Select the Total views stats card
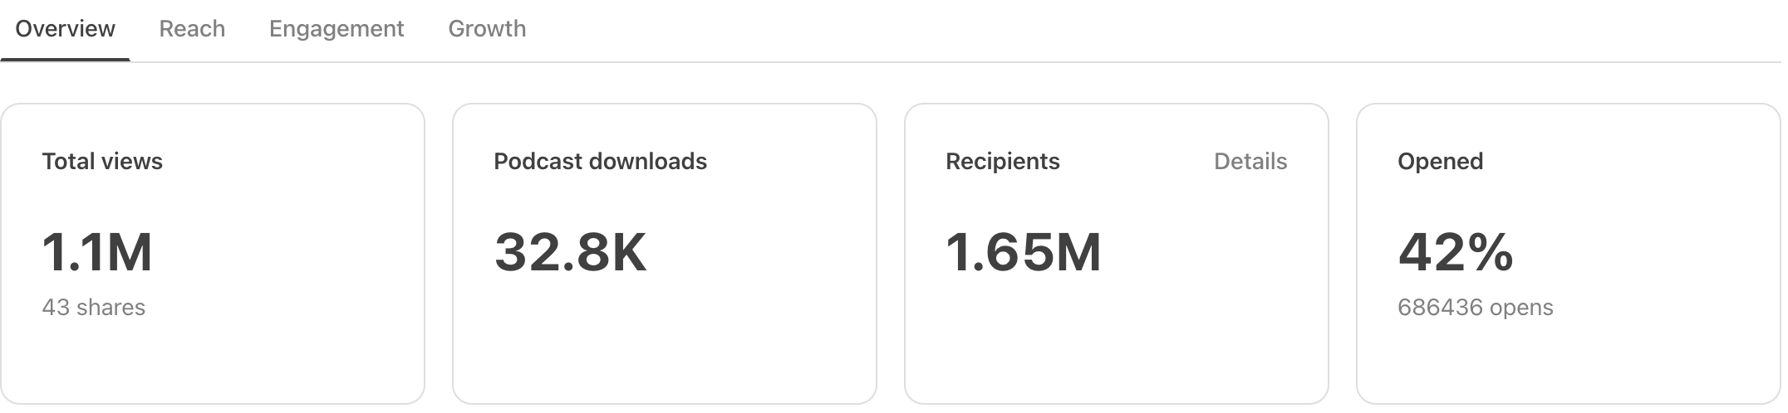 [x=213, y=254]
